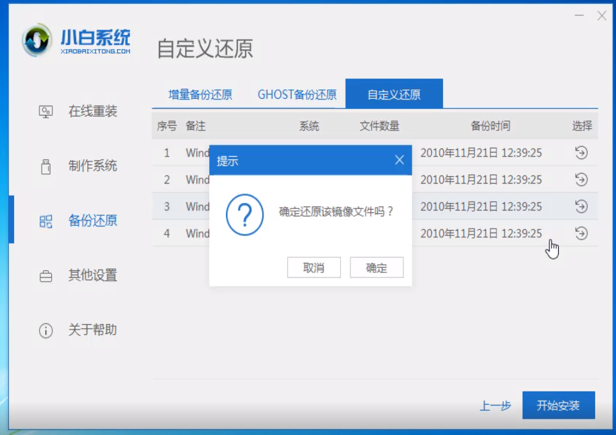Click the 制作系统 USB icon in sidebar

46,166
